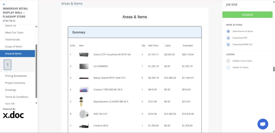Screen dimensions: 275x133
Task: Click the LG 55SM5KD display thumbnail
Action: [x=84, y=66]
